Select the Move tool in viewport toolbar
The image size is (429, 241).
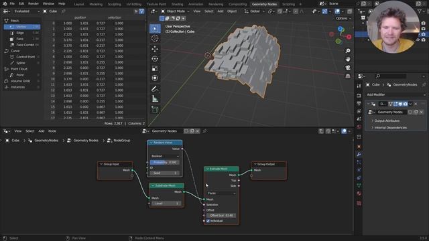155,49
